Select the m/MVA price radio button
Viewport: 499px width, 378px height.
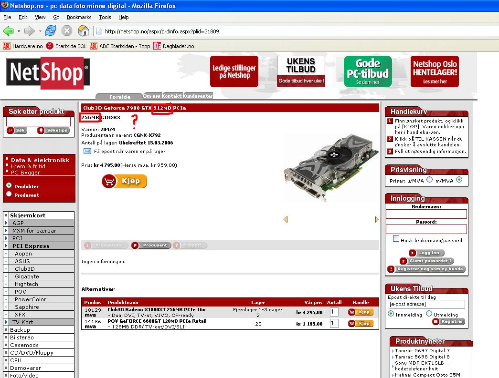[459, 180]
